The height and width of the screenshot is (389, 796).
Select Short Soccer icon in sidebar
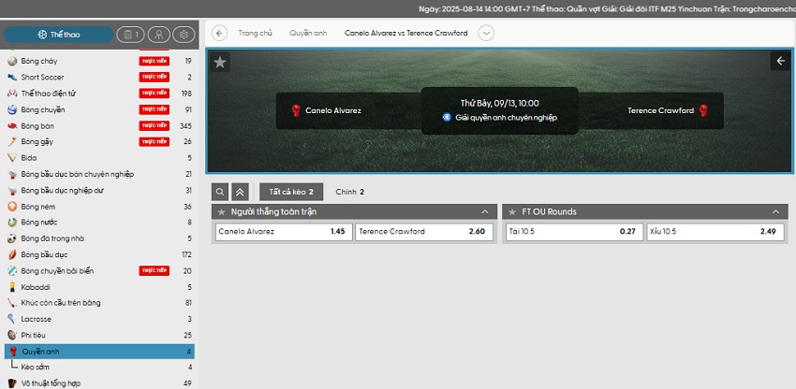(12, 77)
